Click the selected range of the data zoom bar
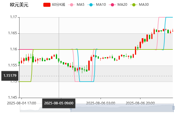The height and width of the screenshot is (115, 192). click(122, 108)
